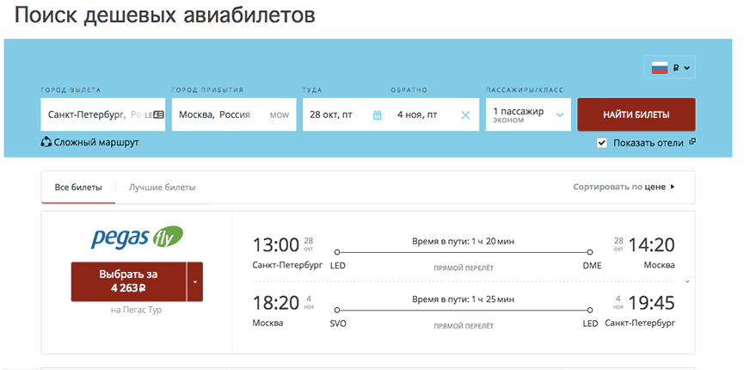Open the 'Сложный маршрут' link

[95, 142]
